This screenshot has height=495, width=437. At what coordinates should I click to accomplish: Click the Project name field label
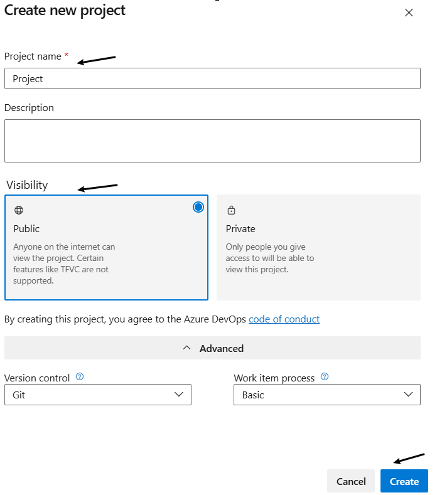pyautogui.click(x=33, y=56)
